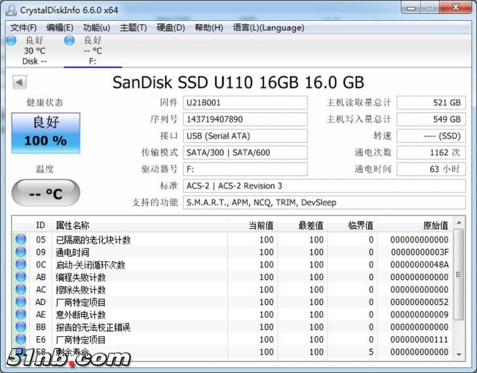Click the scrollbar up arrow in attribute list
The height and width of the screenshot is (373, 477).
[459, 223]
